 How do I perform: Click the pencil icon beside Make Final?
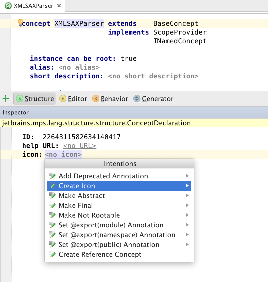tap(53, 205)
